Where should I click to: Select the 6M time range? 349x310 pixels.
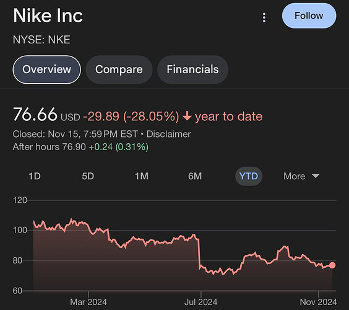pyautogui.click(x=195, y=176)
